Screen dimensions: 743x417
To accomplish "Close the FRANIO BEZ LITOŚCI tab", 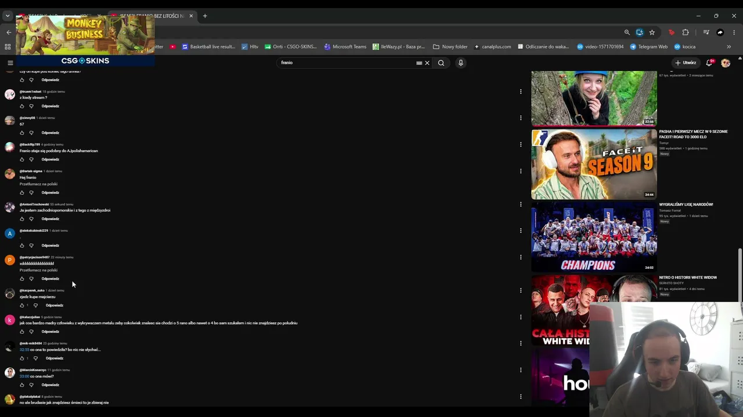I will pyautogui.click(x=191, y=16).
